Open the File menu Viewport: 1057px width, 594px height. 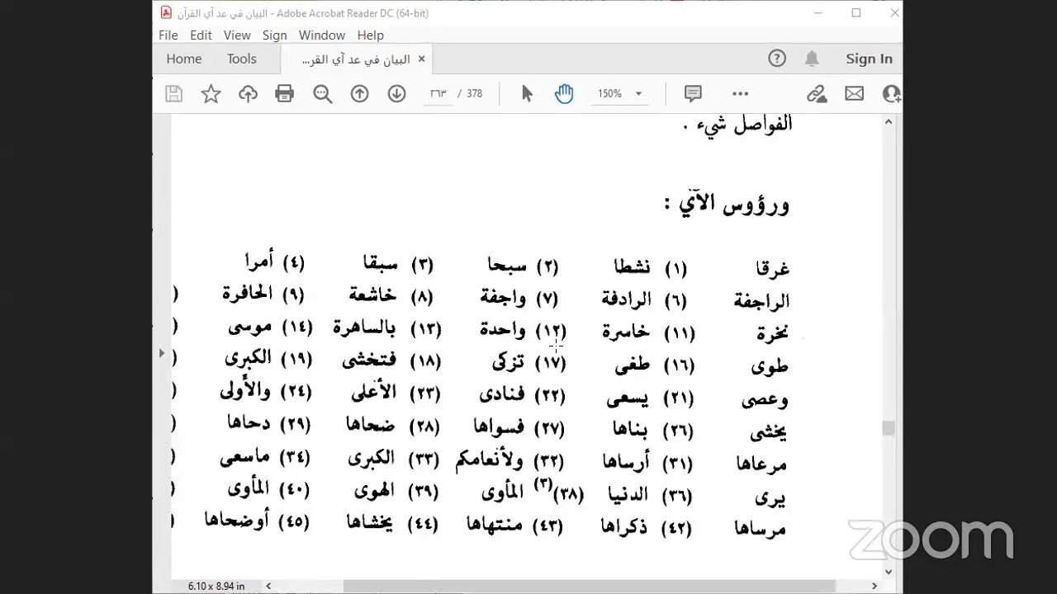pos(168,35)
